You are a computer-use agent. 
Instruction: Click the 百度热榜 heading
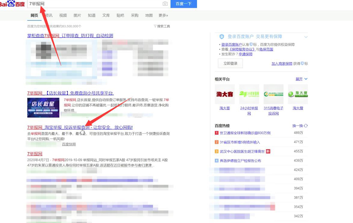coord(222,126)
